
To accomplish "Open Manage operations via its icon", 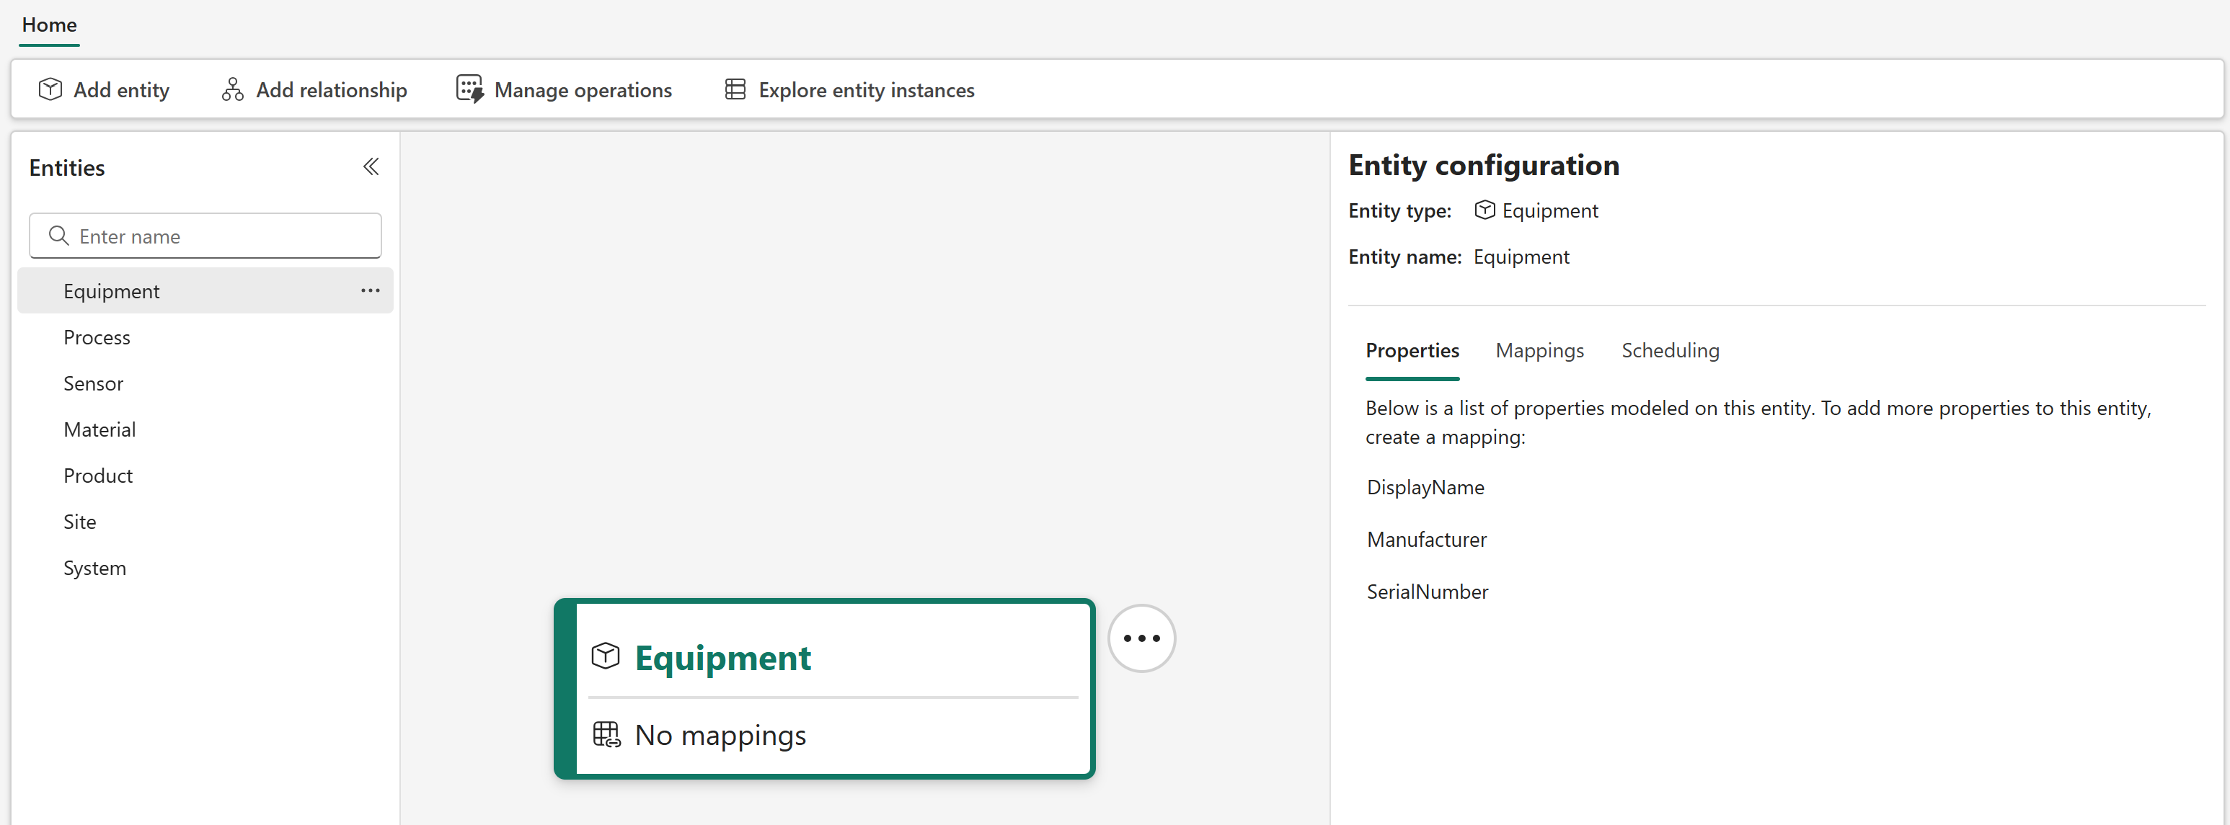I will [470, 89].
